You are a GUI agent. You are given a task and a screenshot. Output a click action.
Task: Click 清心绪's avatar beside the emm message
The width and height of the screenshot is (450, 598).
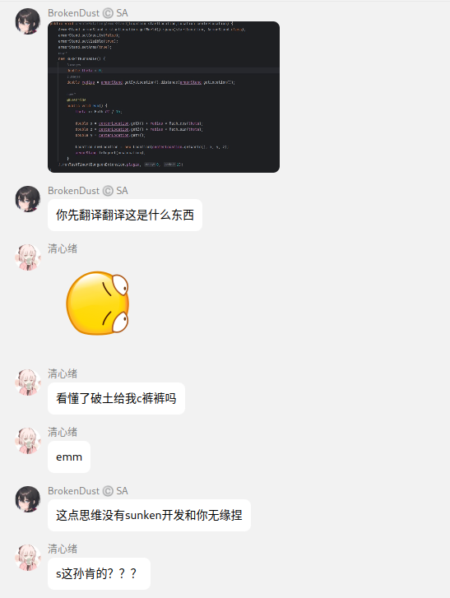coord(27,441)
